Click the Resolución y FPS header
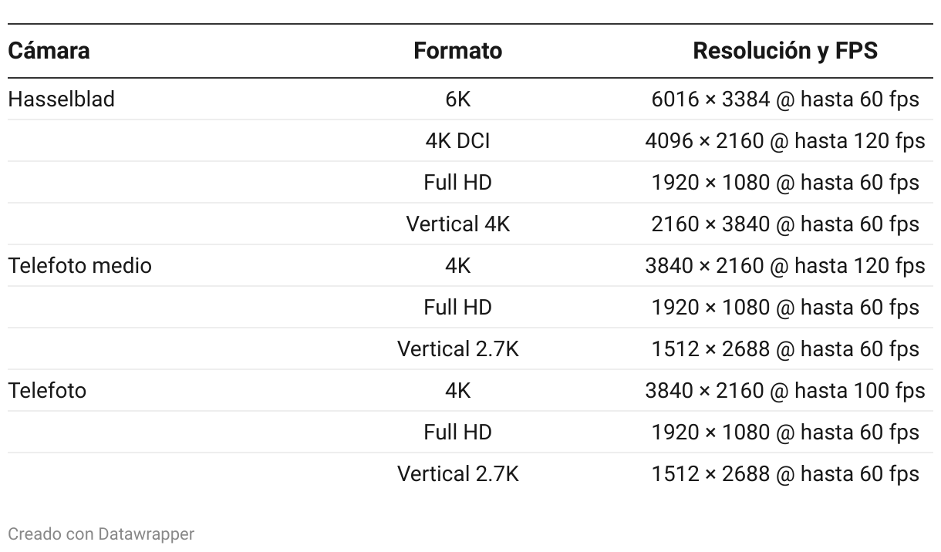This screenshot has width=941, height=552. tap(785, 51)
